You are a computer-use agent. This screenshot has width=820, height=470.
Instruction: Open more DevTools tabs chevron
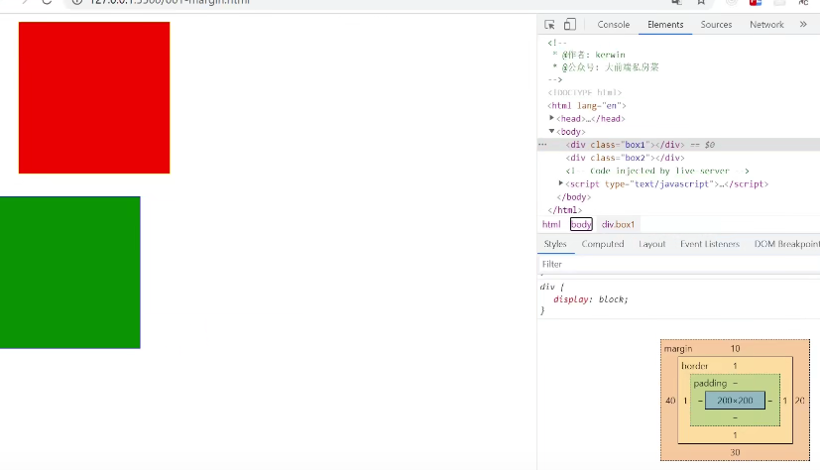coord(803,25)
